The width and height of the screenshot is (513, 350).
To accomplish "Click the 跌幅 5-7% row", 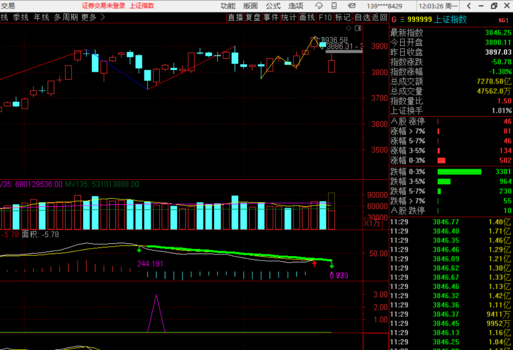I will [451, 191].
